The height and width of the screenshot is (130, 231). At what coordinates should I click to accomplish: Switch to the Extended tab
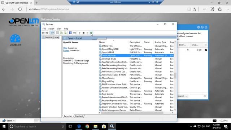click(x=68, y=116)
